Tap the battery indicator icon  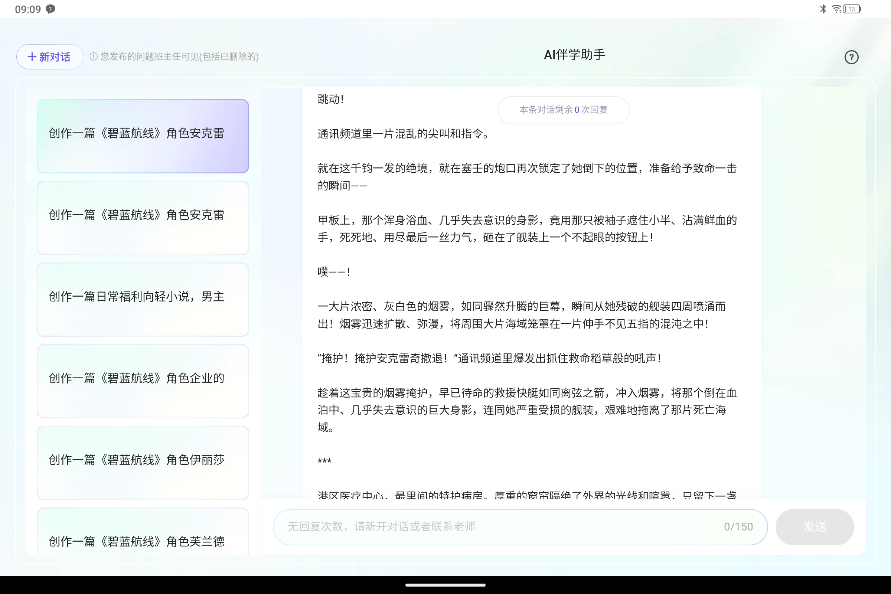click(852, 9)
